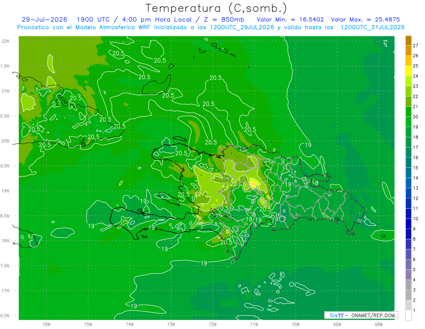Click the legend value '12'
The width and height of the screenshot is (425, 329).
(x=415, y=198)
